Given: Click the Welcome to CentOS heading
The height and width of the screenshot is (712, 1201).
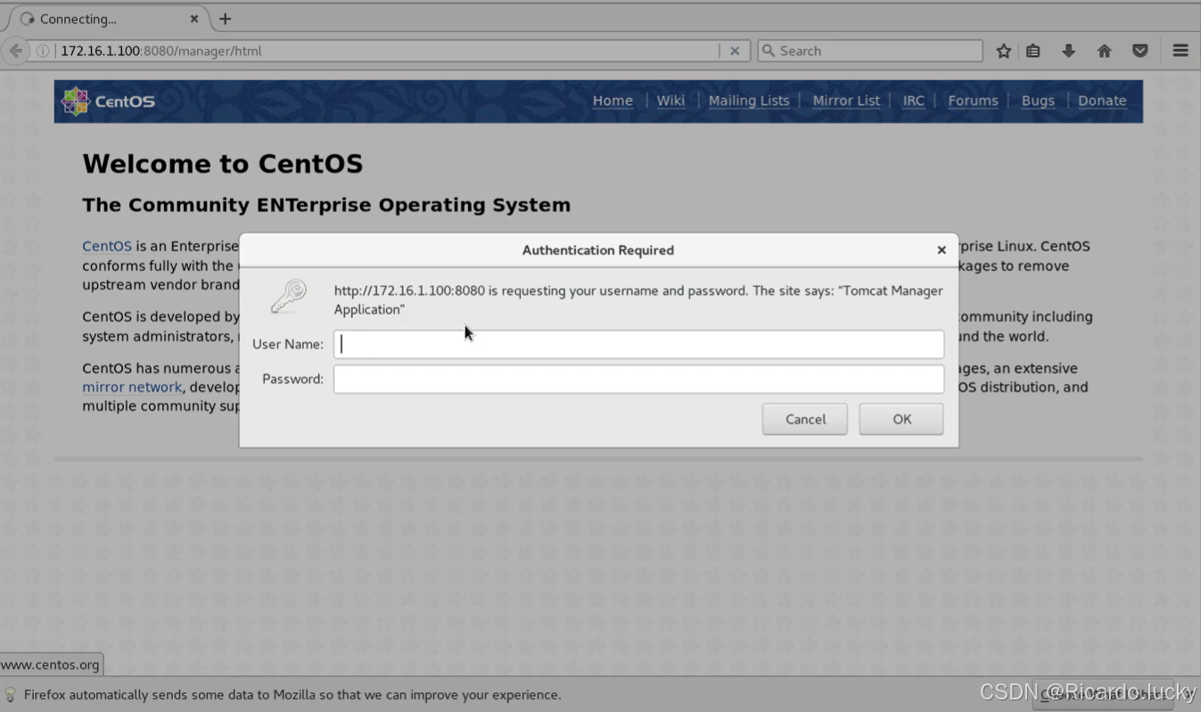Looking at the screenshot, I should [x=223, y=164].
